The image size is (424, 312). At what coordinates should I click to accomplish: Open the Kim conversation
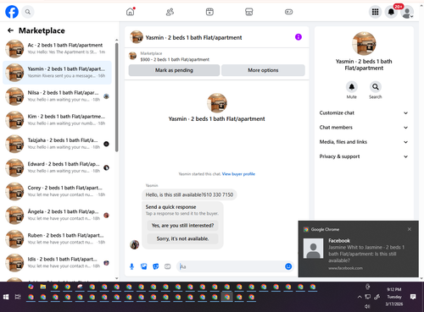point(58,120)
